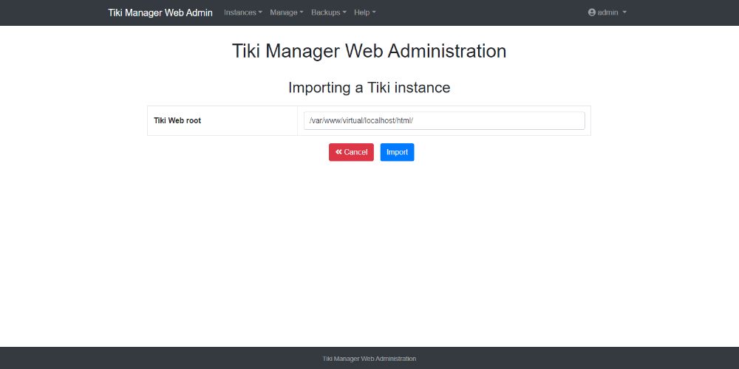Open the admin user menu
This screenshot has width=739, height=369.
tap(607, 13)
